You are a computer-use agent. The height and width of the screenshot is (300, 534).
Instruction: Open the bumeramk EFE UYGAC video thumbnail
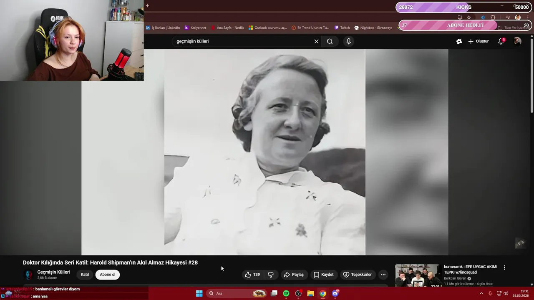click(418, 275)
